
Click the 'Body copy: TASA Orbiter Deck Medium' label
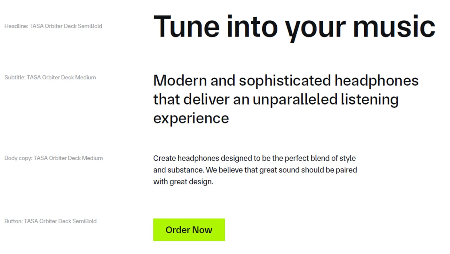click(54, 158)
